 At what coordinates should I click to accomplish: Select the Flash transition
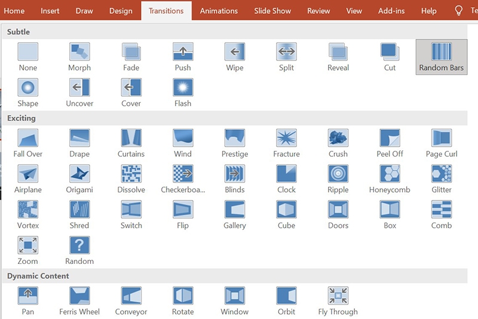pyautogui.click(x=183, y=93)
